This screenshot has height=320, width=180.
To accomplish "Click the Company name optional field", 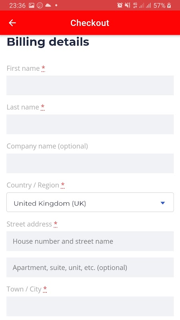I will tap(90, 163).
